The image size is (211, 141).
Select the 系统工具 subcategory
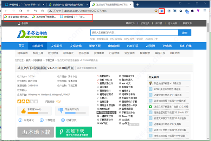click(x=38, y=53)
